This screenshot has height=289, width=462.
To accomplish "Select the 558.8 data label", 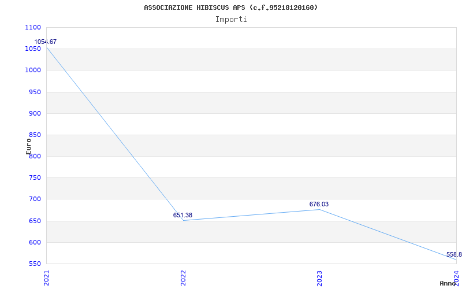I will (454, 255).
